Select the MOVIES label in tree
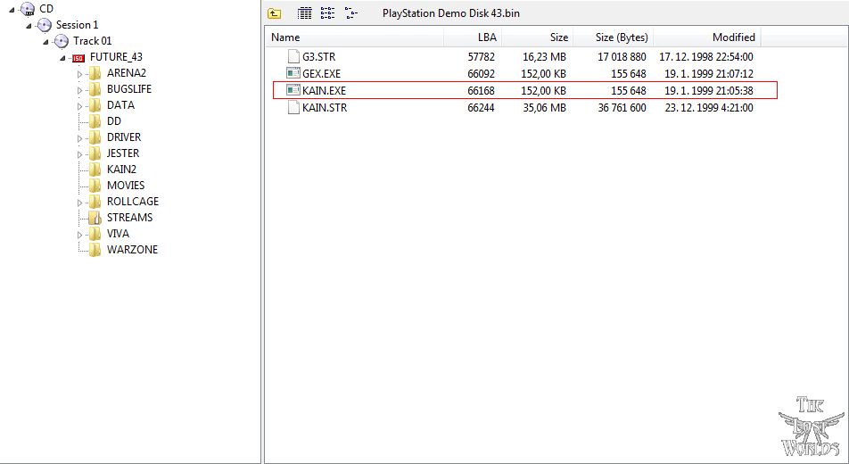The height and width of the screenshot is (464, 849). (x=126, y=186)
